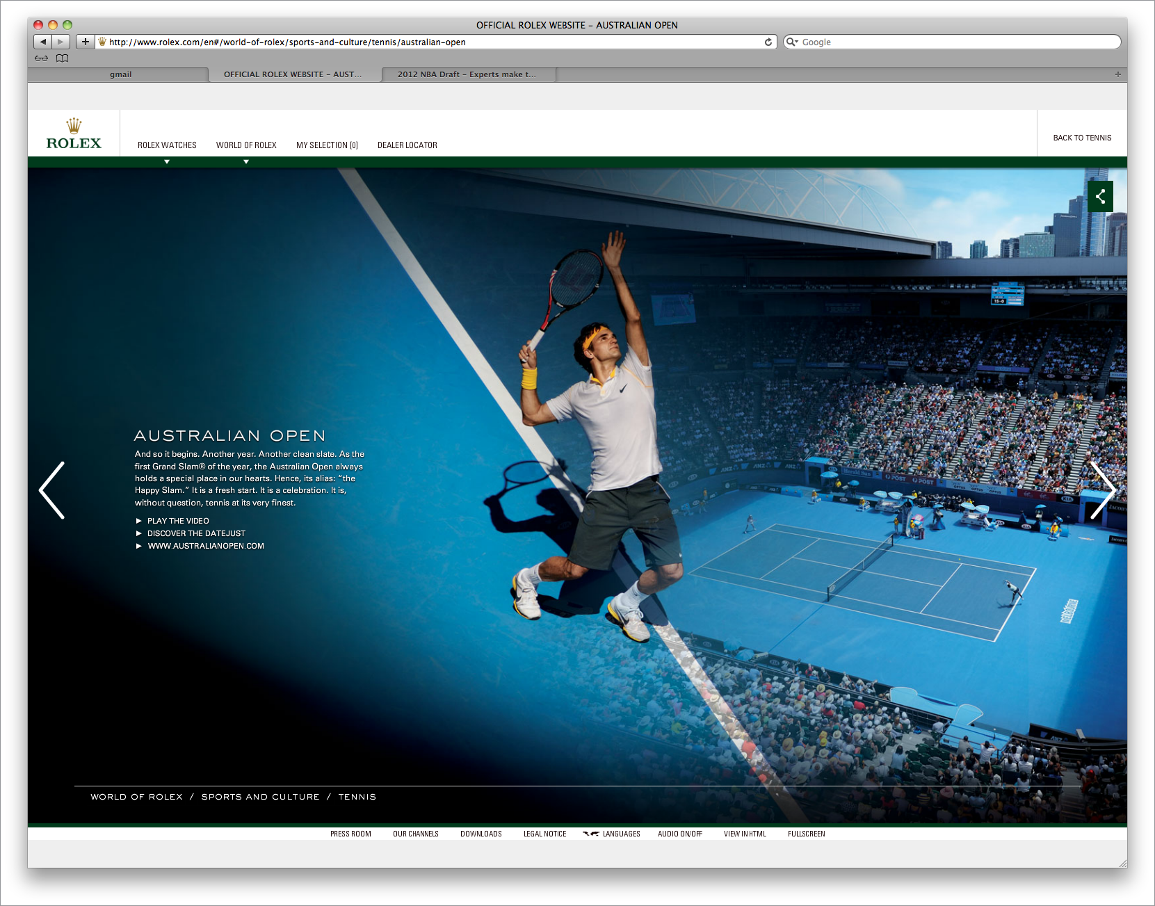
Task: Toggle Audio On/Off
Action: (x=680, y=834)
